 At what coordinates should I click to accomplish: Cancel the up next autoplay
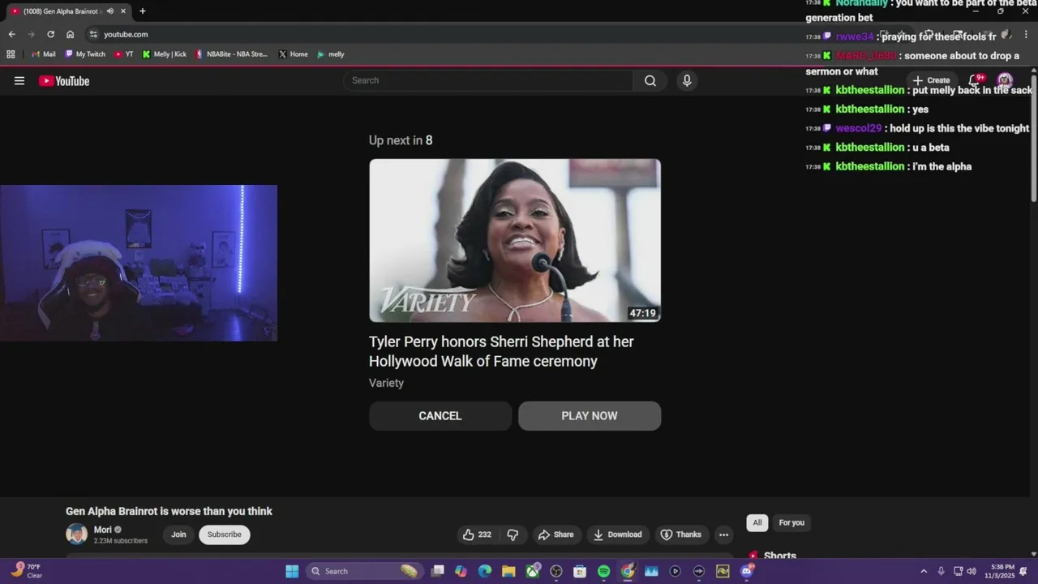point(440,415)
